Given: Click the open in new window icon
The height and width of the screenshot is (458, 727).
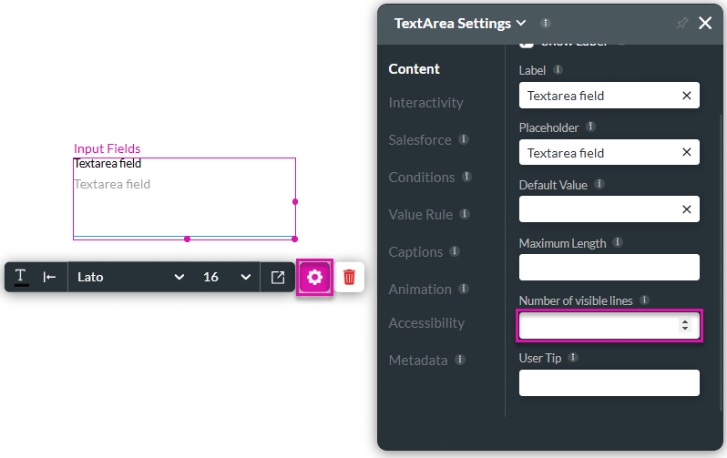Looking at the screenshot, I should [278, 277].
